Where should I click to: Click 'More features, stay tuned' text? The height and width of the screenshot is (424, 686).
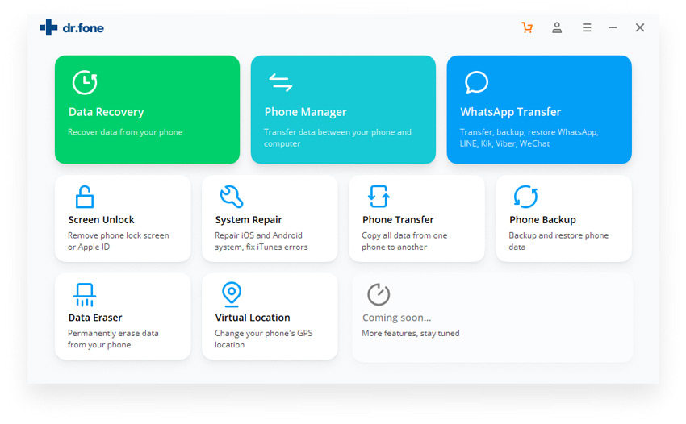[x=410, y=334]
